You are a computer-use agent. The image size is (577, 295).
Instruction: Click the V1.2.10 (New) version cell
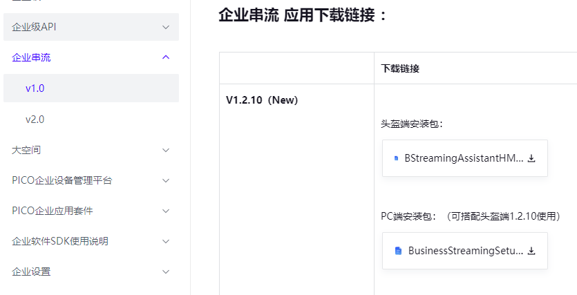(x=262, y=100)
